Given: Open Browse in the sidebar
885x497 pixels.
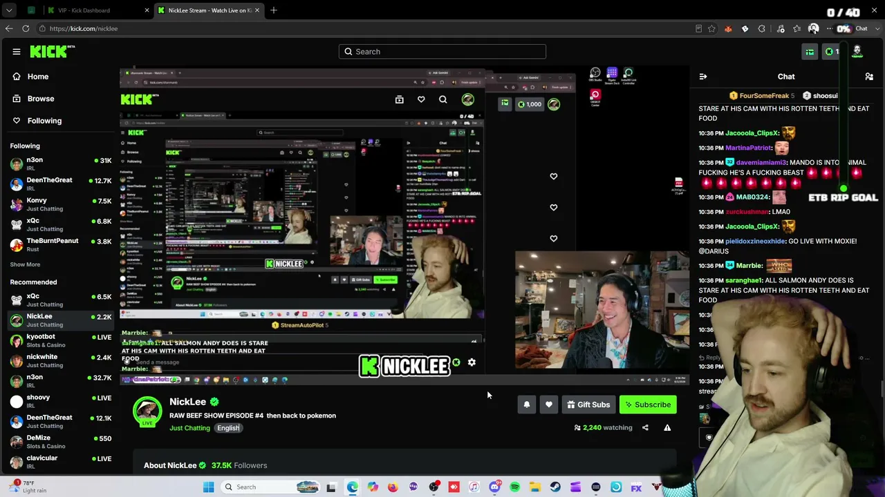Looking at the screenshot, I should point(34,99).
